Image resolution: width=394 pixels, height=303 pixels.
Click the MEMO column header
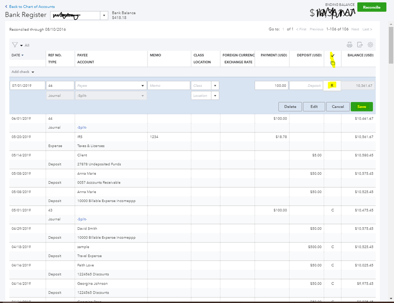[x=155, y=55]
